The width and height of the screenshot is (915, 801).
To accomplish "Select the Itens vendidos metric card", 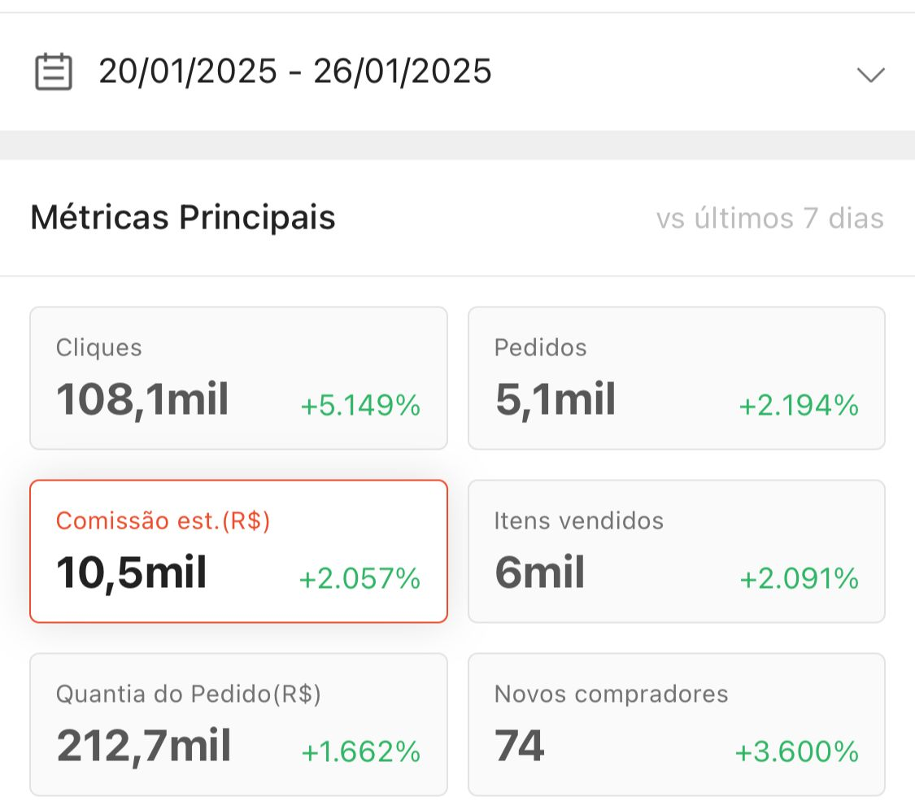I will pos(677,551).
